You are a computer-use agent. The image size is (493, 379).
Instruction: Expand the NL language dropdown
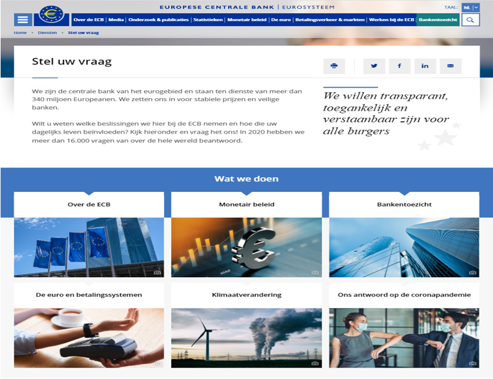coord(471,7)
